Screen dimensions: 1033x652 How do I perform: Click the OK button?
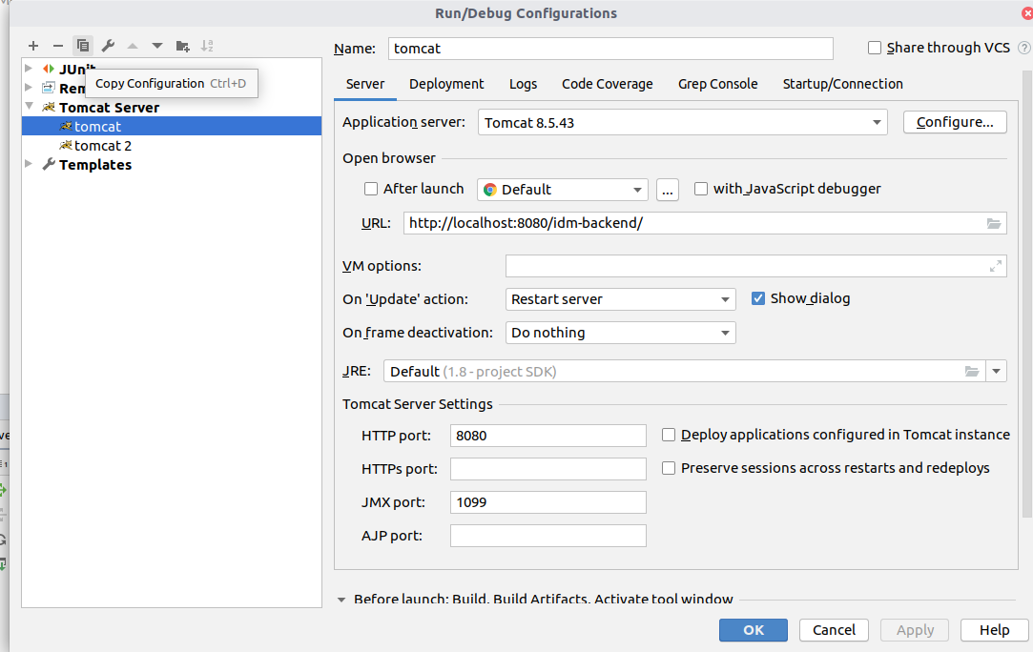[x=753, y=630]
